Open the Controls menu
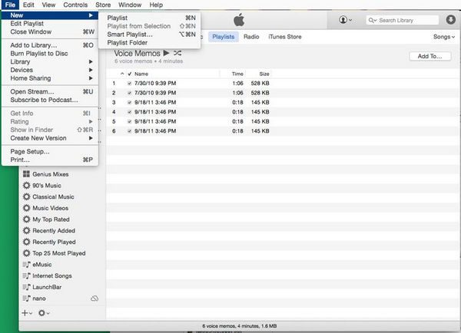This screenshot has height=333, width=461. (x=75, y=5)
